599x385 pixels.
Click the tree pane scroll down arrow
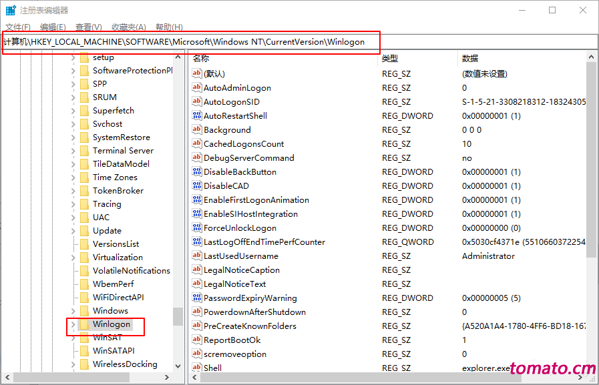pyautogui.click(x=178, y=366)
